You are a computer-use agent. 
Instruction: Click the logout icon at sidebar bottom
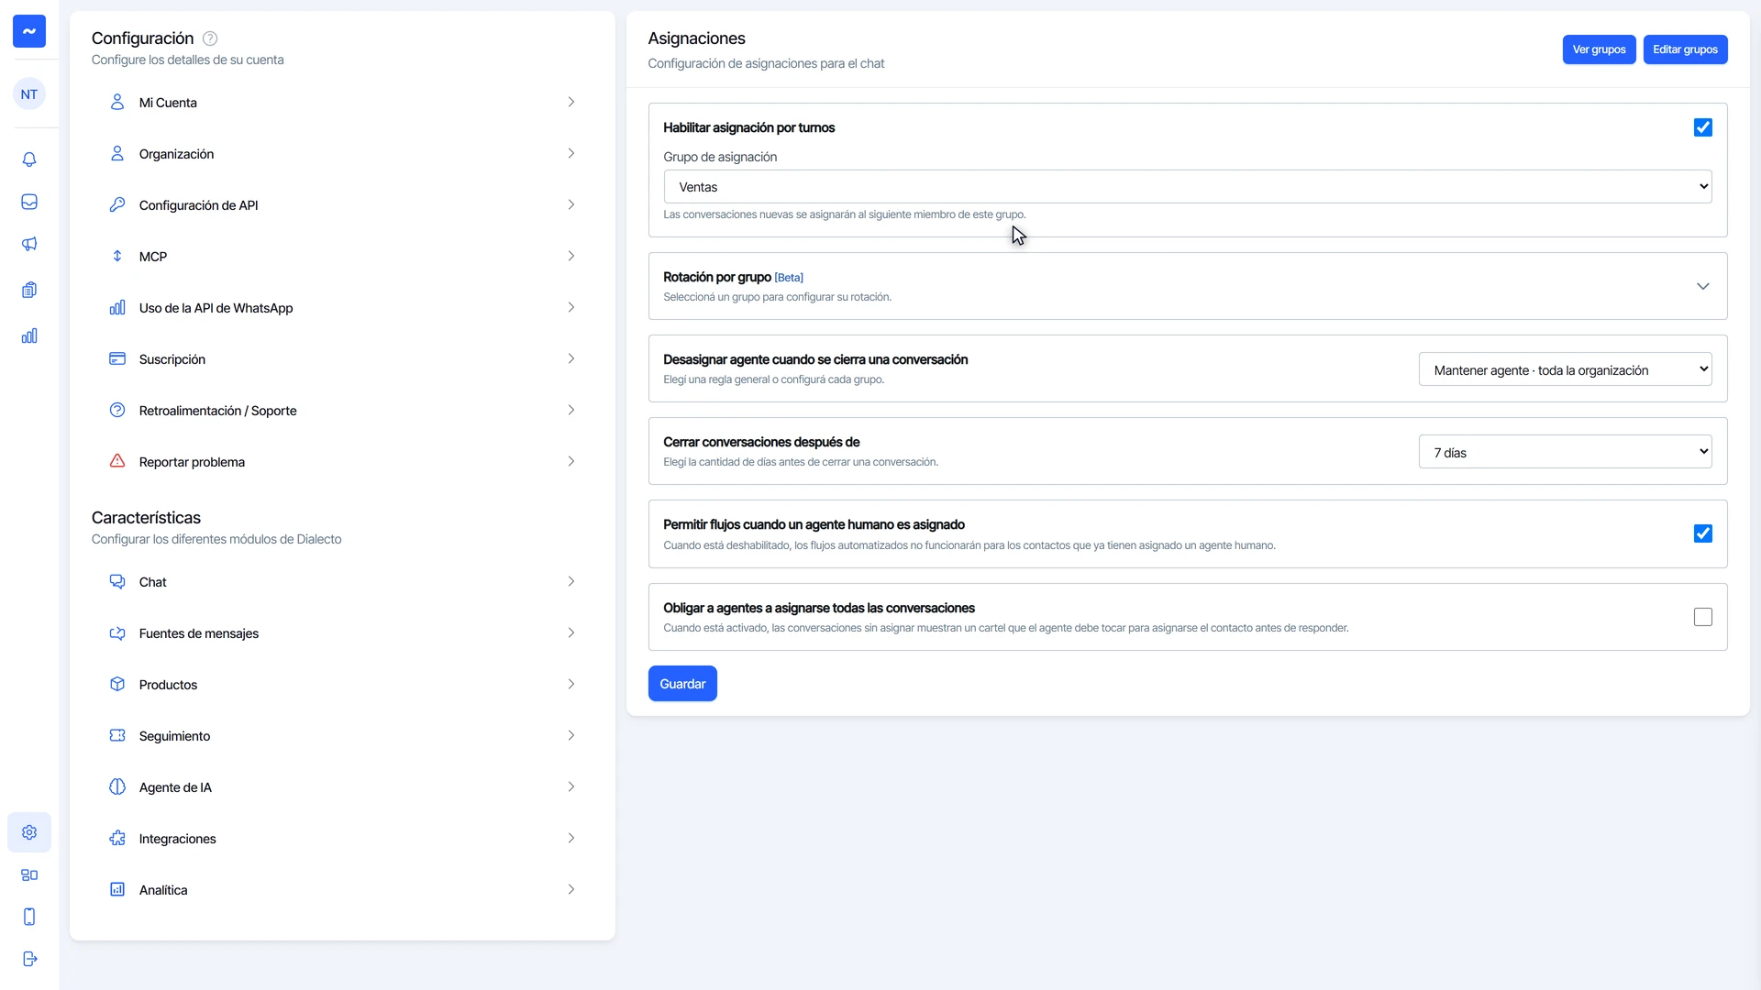click(x=29, y=959)
